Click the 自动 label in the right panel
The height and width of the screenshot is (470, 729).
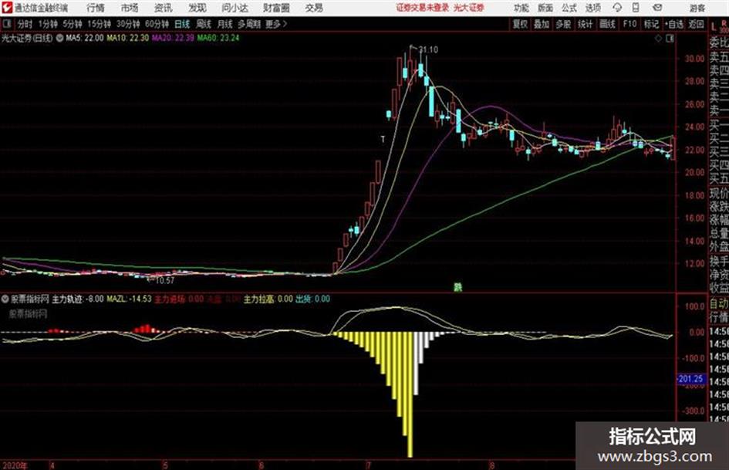pyautogui.click(x=719, y=304)
